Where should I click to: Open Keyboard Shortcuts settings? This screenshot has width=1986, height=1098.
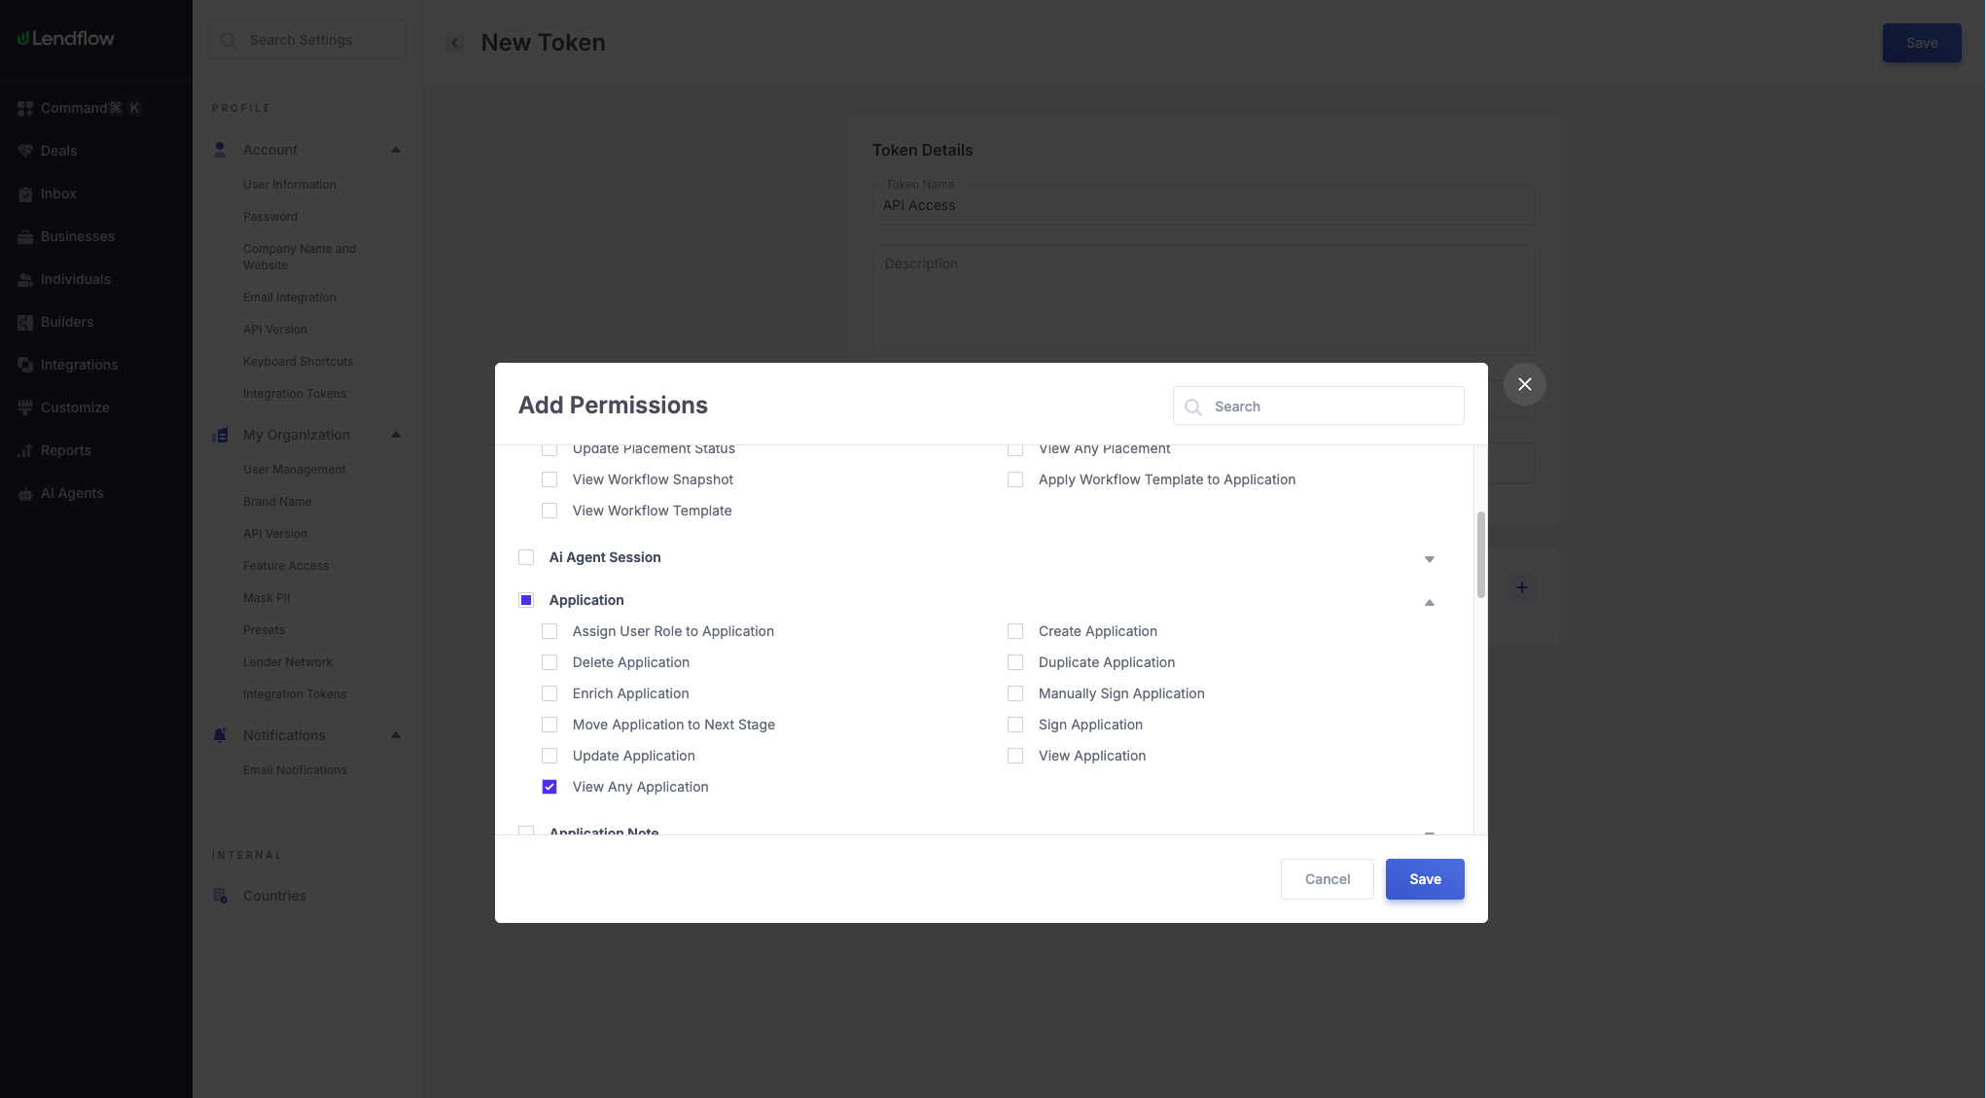[299, 362]
